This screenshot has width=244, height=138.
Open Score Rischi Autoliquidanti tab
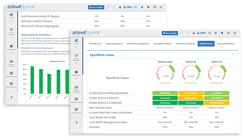[x=138, y=44]
